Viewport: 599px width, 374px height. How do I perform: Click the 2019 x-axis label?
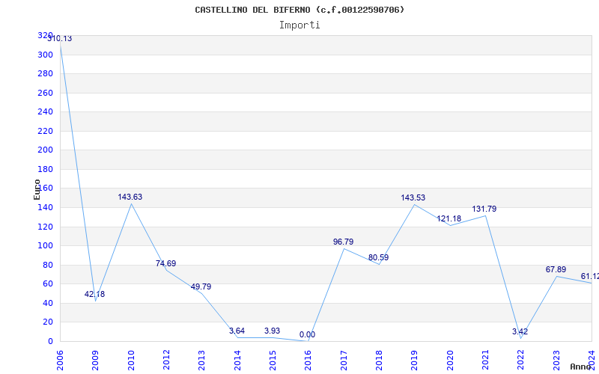pos(415,361)
